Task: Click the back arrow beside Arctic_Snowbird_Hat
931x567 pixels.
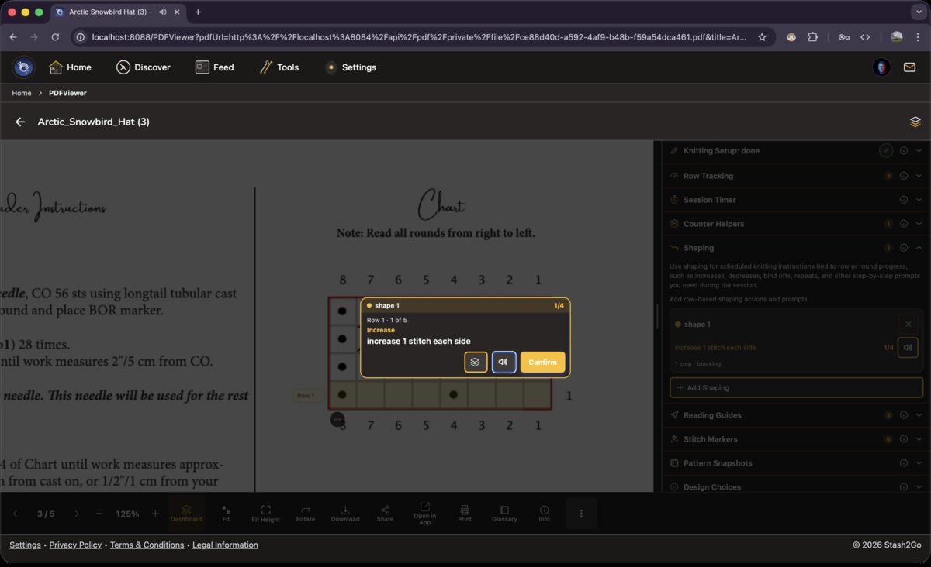Action: tap(20, 122)
